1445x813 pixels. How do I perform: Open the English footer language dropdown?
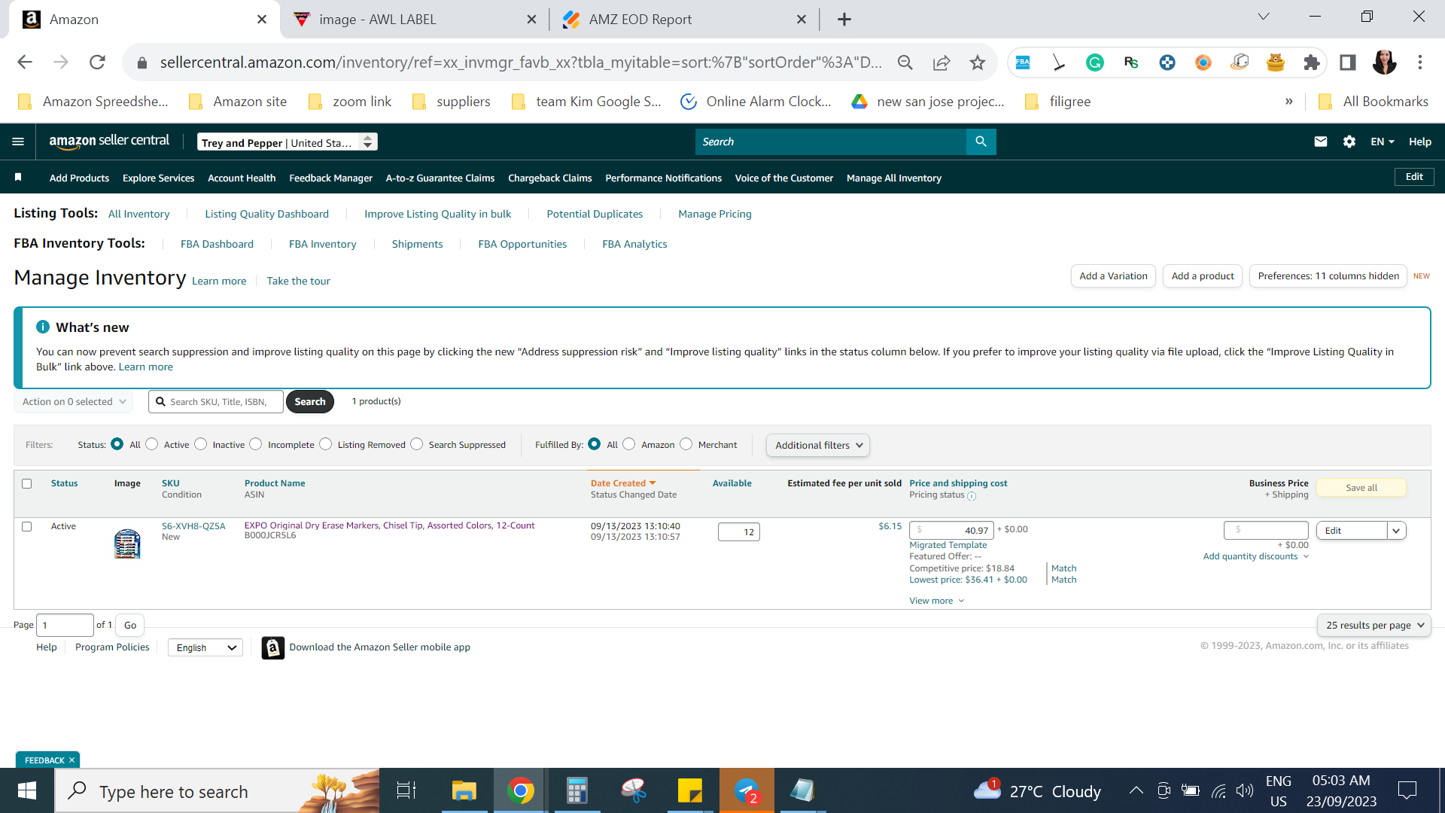tap(205, 647)
